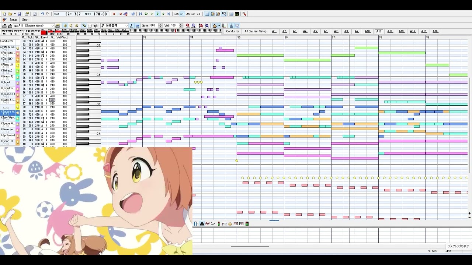Switch to track tab A16
The width and height of the screenshot is (472, 265).
click(435, 31)
